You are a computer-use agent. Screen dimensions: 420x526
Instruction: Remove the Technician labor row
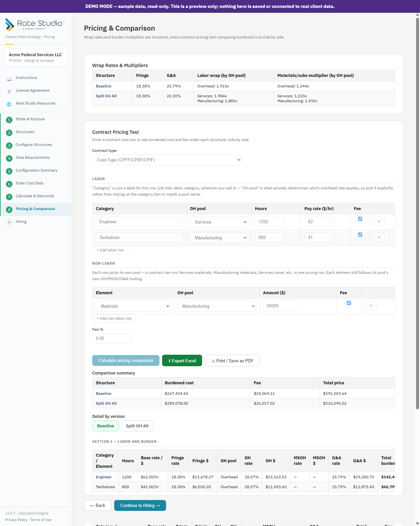[x=379, y=237]
